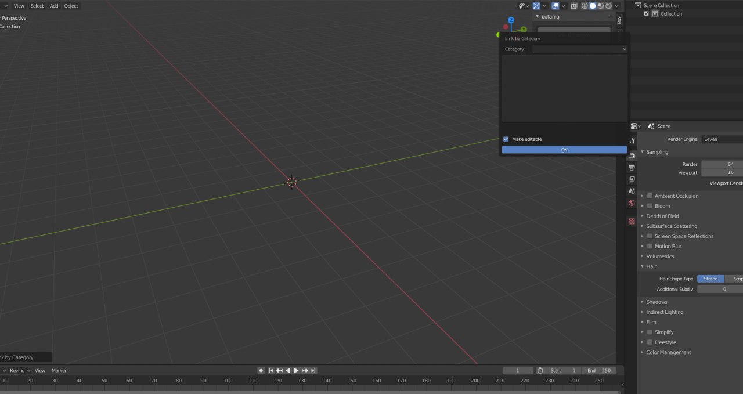Screen dimensions: 743x394
Task: Enable Screen Space Reflections checkbox
Action: 650,236
